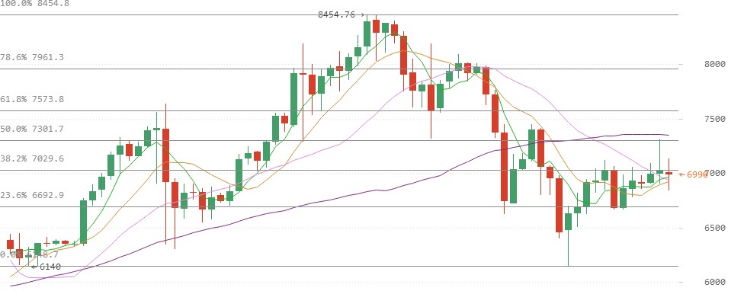This screenshot has width=744, height=291.
Task: Click the 8454.76 peak price label
Action: click(336, 14)
